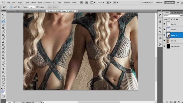Open status bar info arrow menu
This screenshot has width=183, height=103.
[41, 102]
